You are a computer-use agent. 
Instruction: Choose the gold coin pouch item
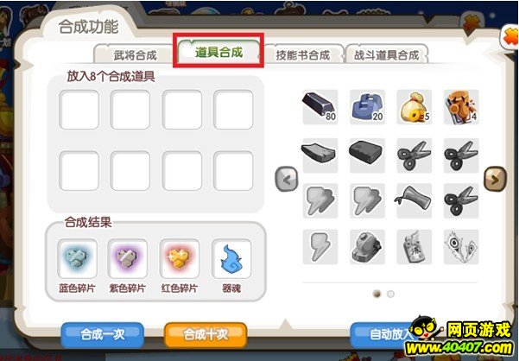[x=414, y=107]
